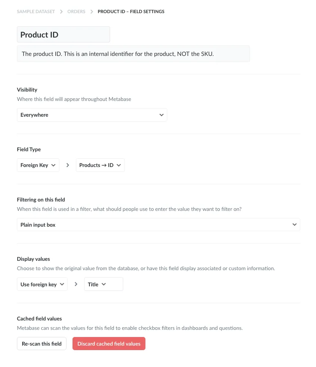Image resolution: width=316 pixels, height=367 pixels.
Task: Click the Visibility dropdown chevron icon
Action: click(162, 114)
